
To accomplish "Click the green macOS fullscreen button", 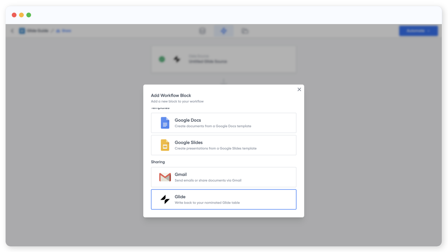I will (29, 15).
